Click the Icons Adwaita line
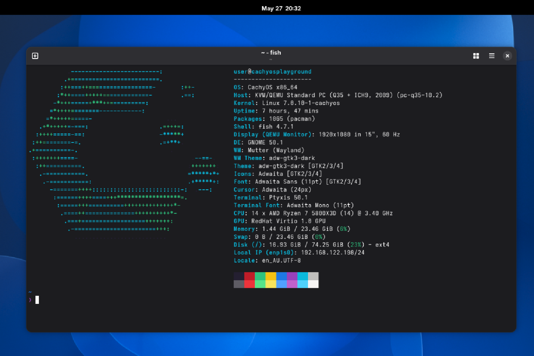Screen dimensions: 534x356 pyautogui.click(x=278, y=174)
